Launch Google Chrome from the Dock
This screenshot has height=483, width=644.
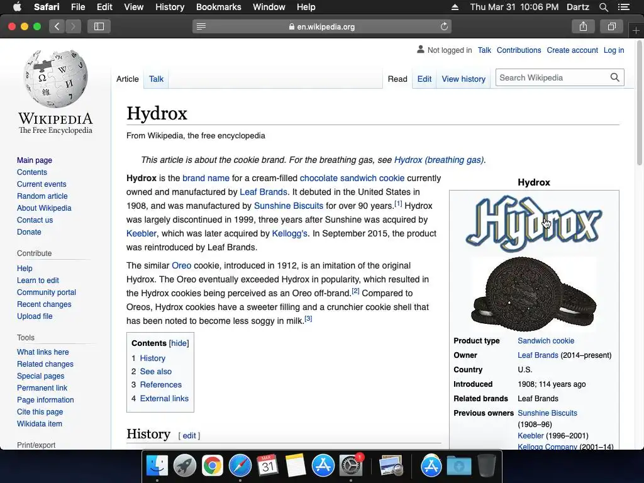212,466
